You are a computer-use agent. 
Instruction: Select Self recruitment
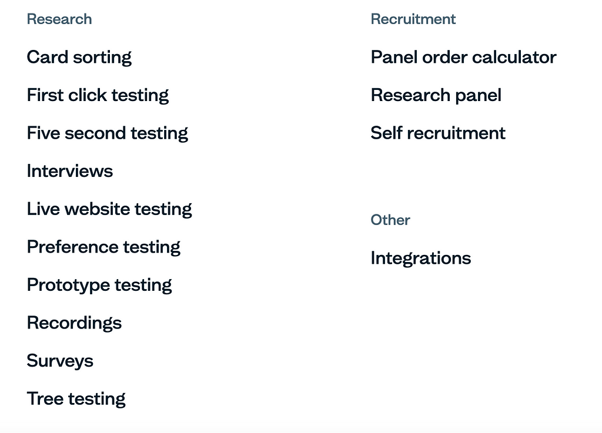437,133
